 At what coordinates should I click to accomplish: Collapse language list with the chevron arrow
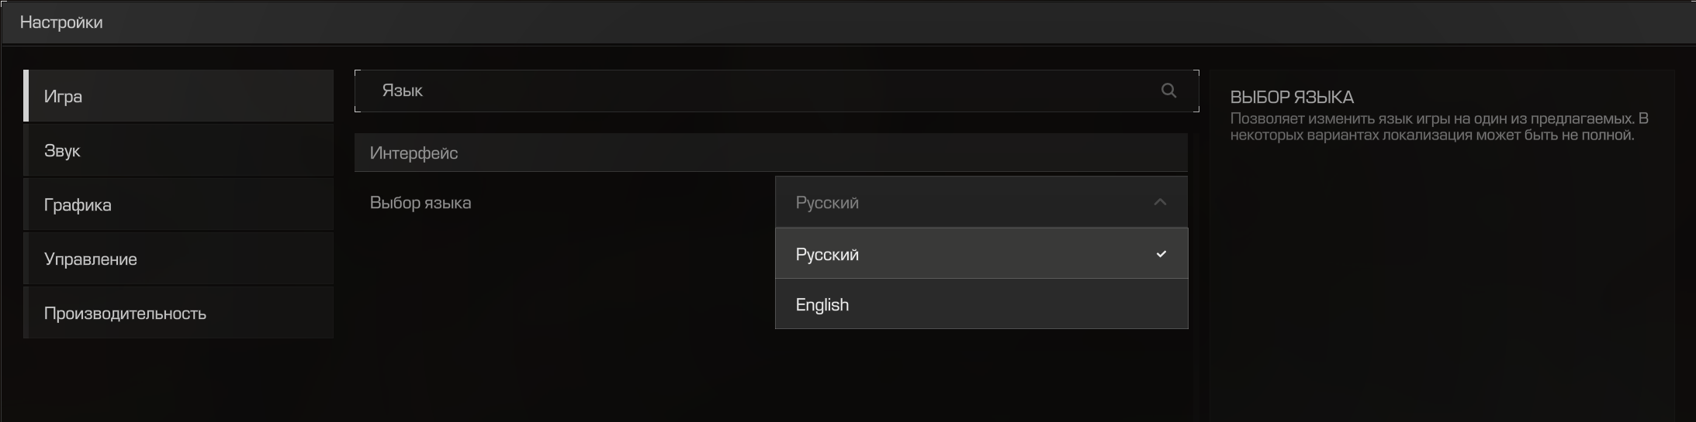1160,202
